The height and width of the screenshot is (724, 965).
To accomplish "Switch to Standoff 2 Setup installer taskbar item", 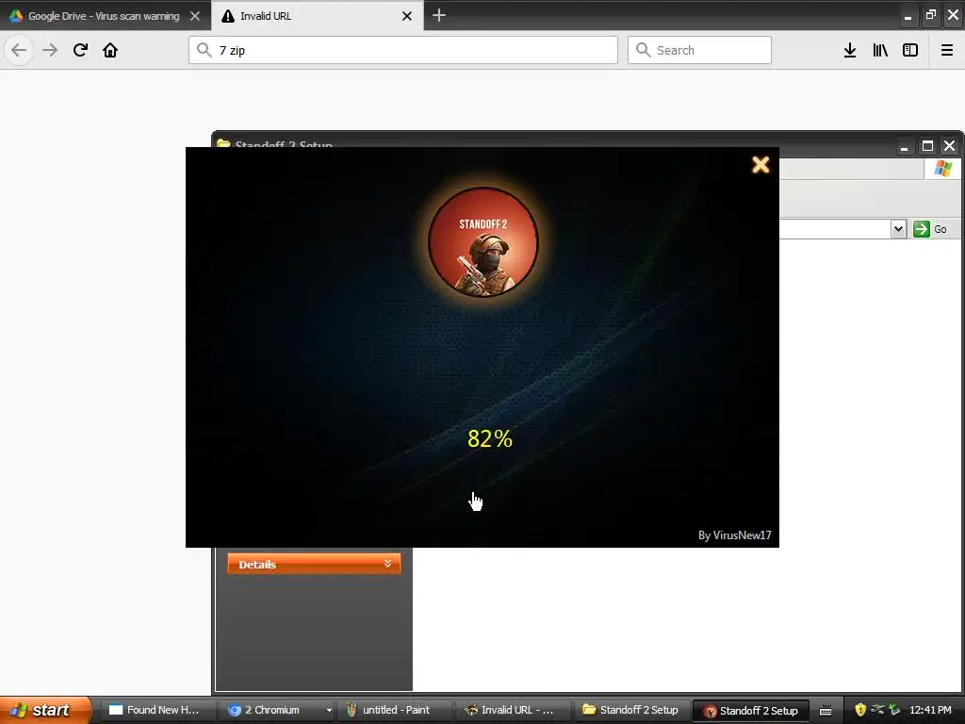I will tap(751, 711).
